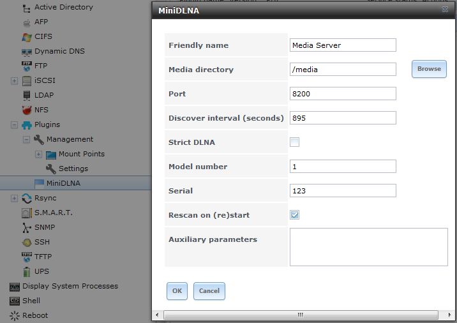The height and width of the screenshot is (323, 457).
Task: Click the SNMP network icon
Action: coord(27,228)
